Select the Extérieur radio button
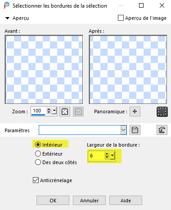The height and width of the screenshot is (210, 171). coord(38,154)
